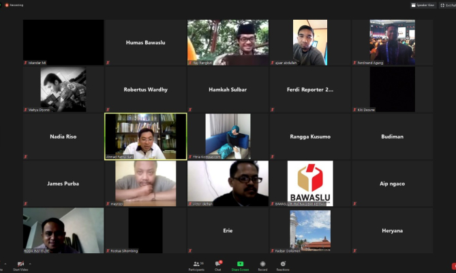456x273 pixels.
Task: Select the Aip ngaco participant tile
Action: [x=392, y=184]
